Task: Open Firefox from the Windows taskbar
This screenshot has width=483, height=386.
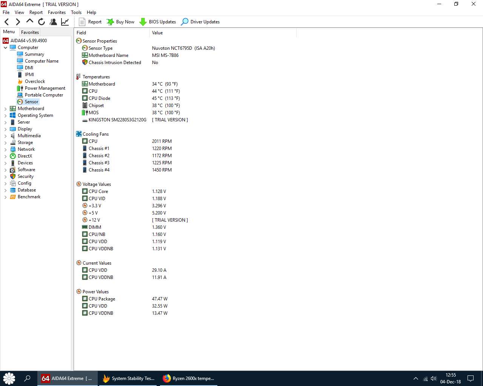Action: click(x=189, y=378)
